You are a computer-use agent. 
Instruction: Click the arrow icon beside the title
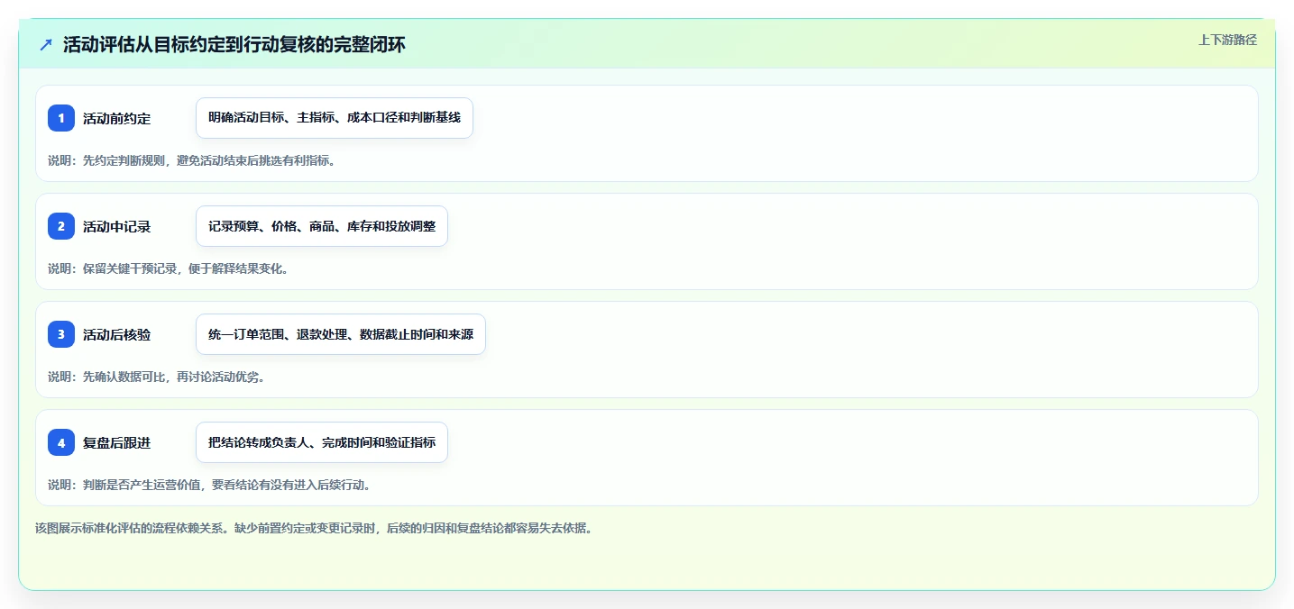(46, 45)
